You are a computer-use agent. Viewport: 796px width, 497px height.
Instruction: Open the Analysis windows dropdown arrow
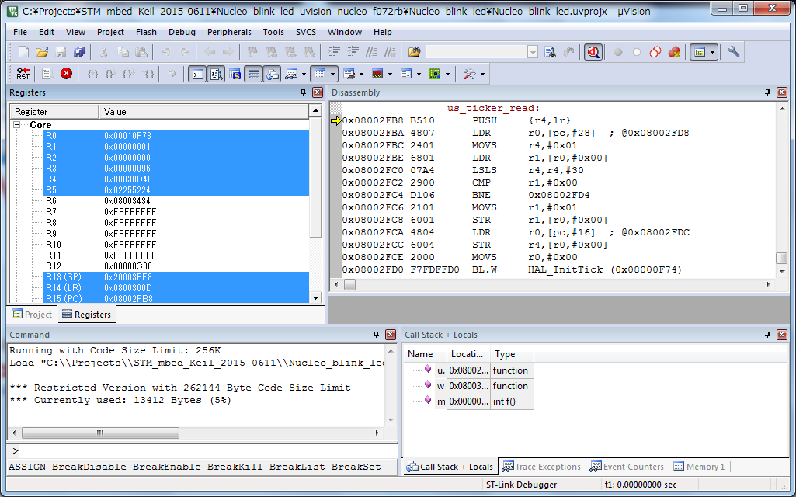click(x=390, y=74)
